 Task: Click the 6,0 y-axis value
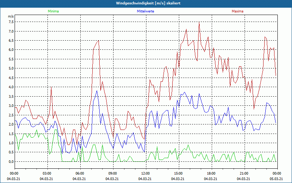[11, 50]
